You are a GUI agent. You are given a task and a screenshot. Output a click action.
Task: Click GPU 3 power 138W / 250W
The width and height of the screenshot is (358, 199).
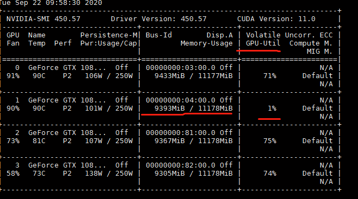pyautogui.click(x=109, y=174)
